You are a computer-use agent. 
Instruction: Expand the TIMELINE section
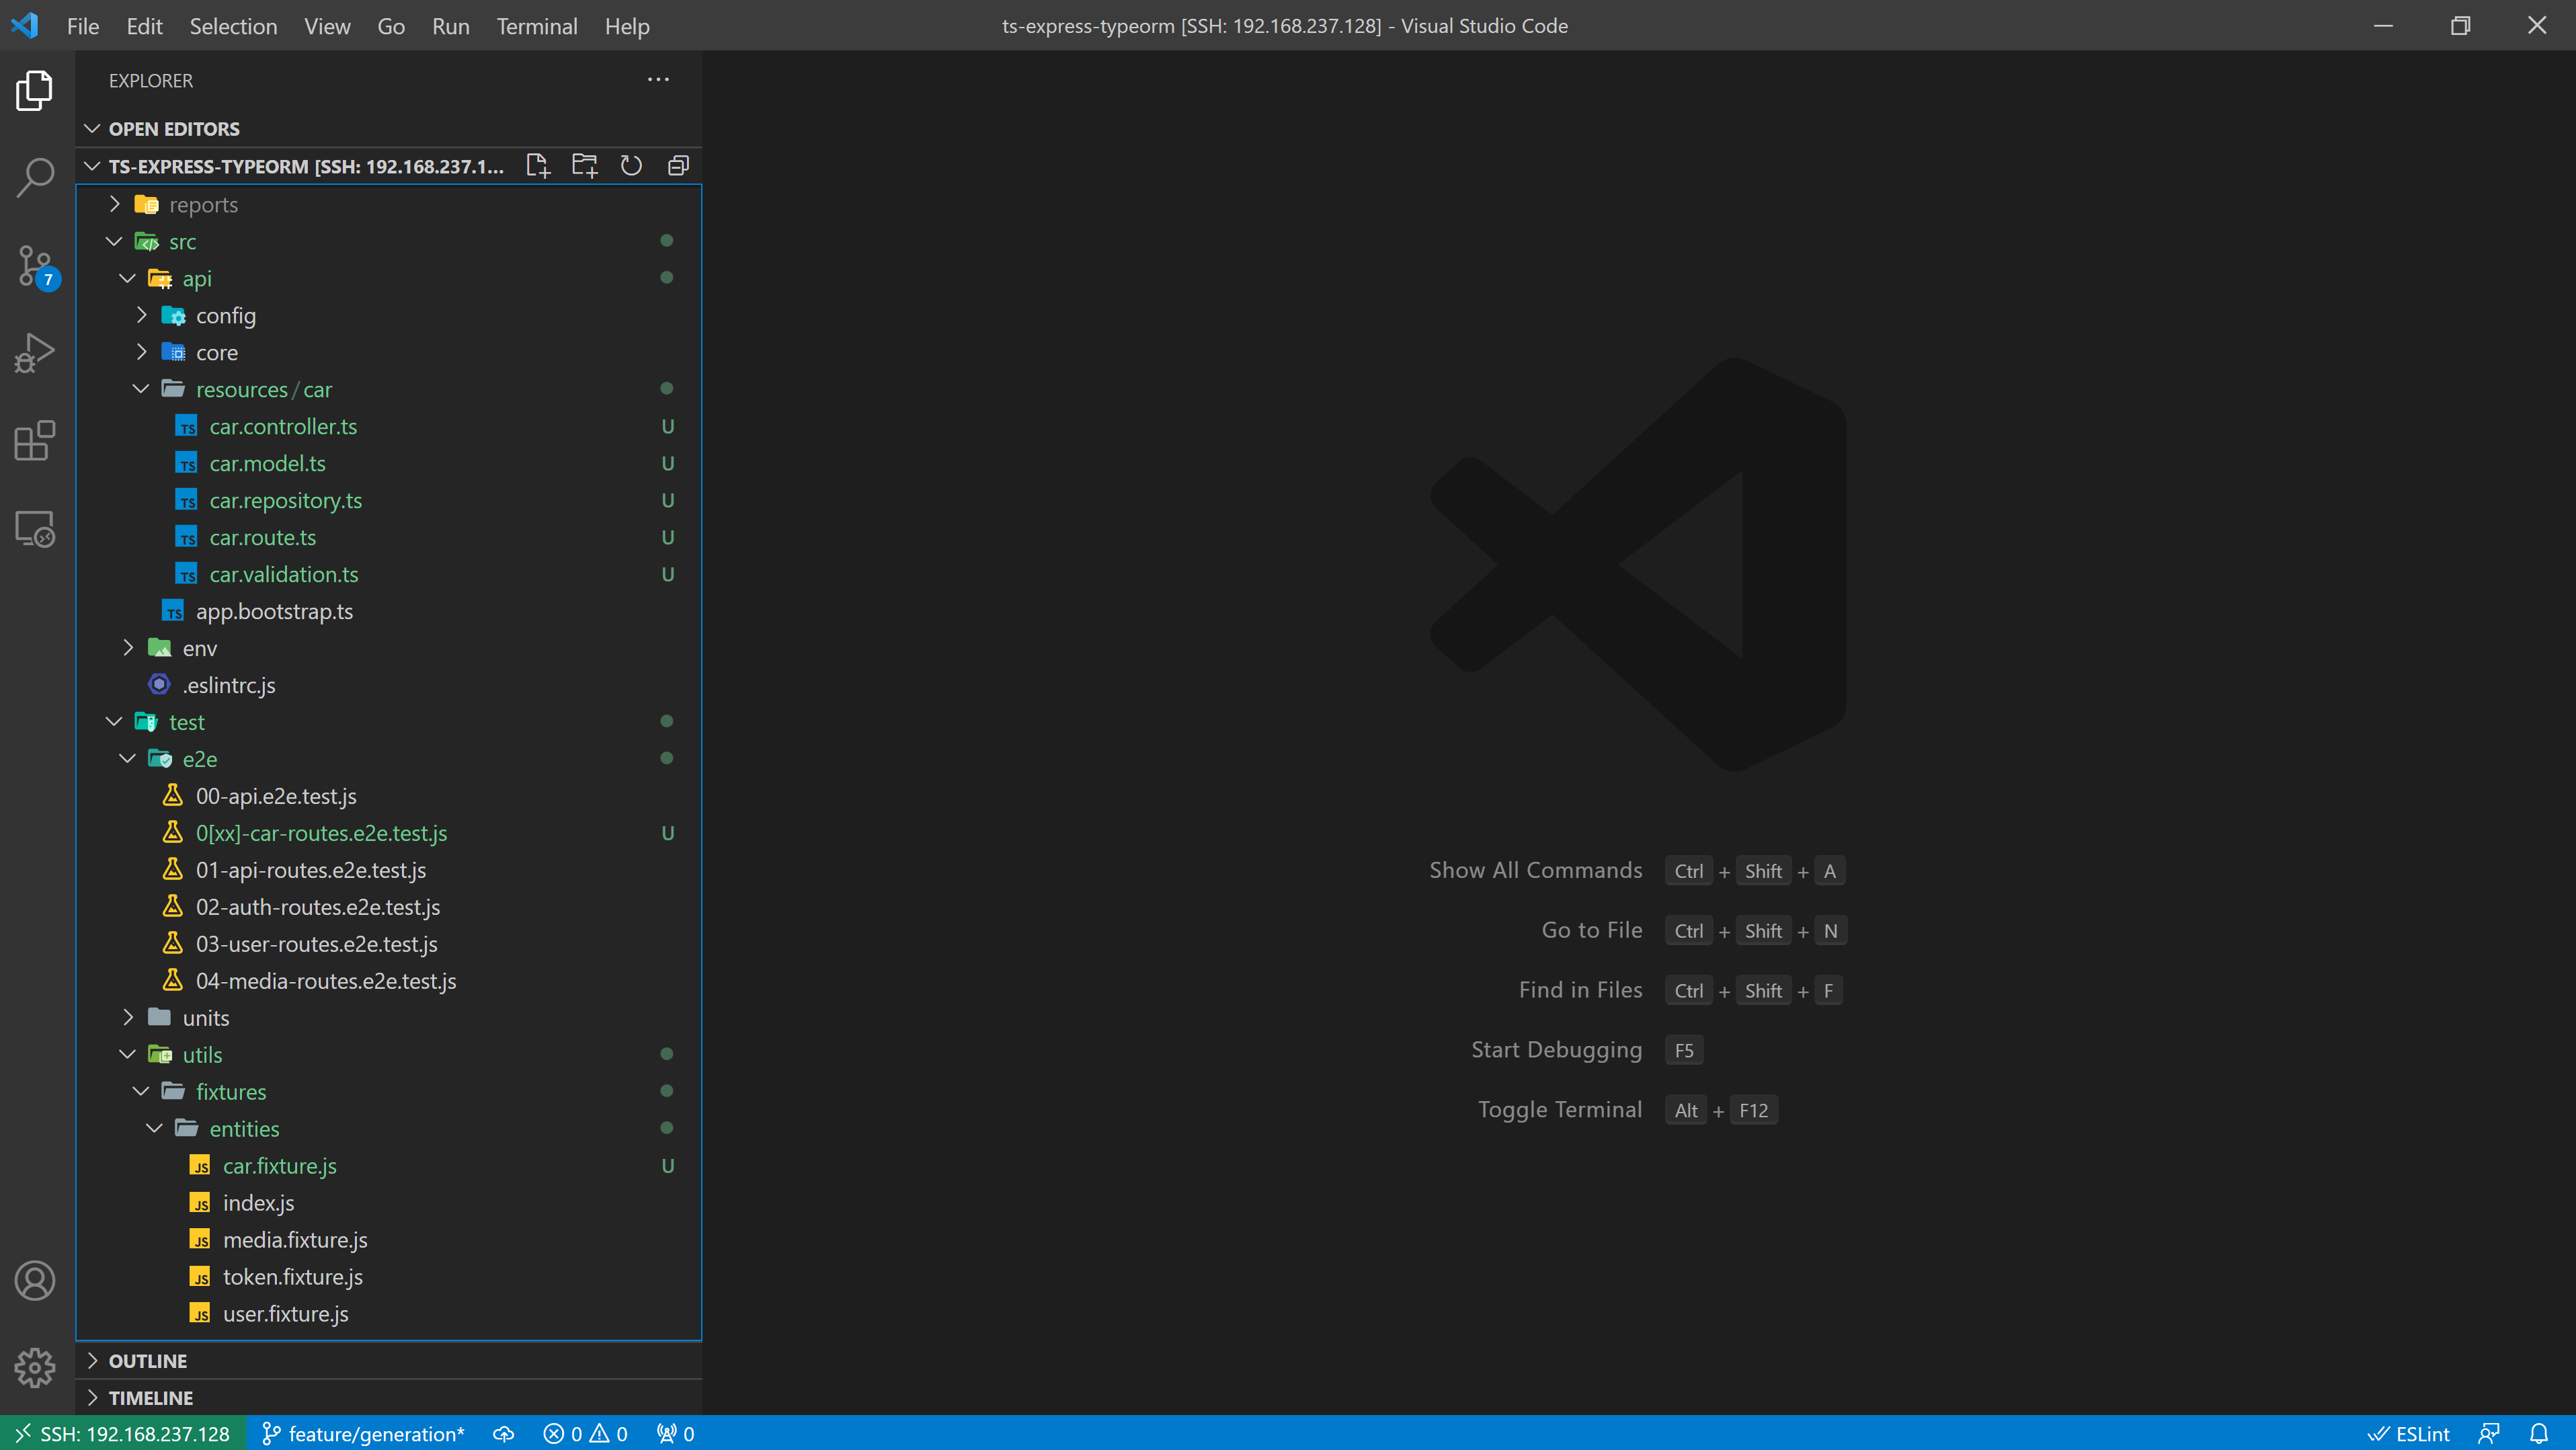pyautogui.click(x=150, y=1398)
